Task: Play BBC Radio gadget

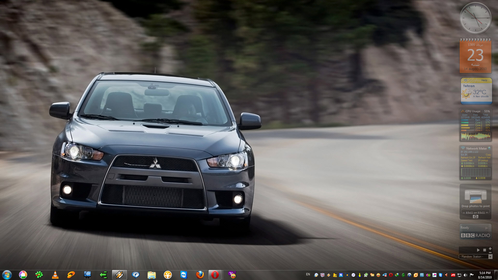Action: pos(487,228)
